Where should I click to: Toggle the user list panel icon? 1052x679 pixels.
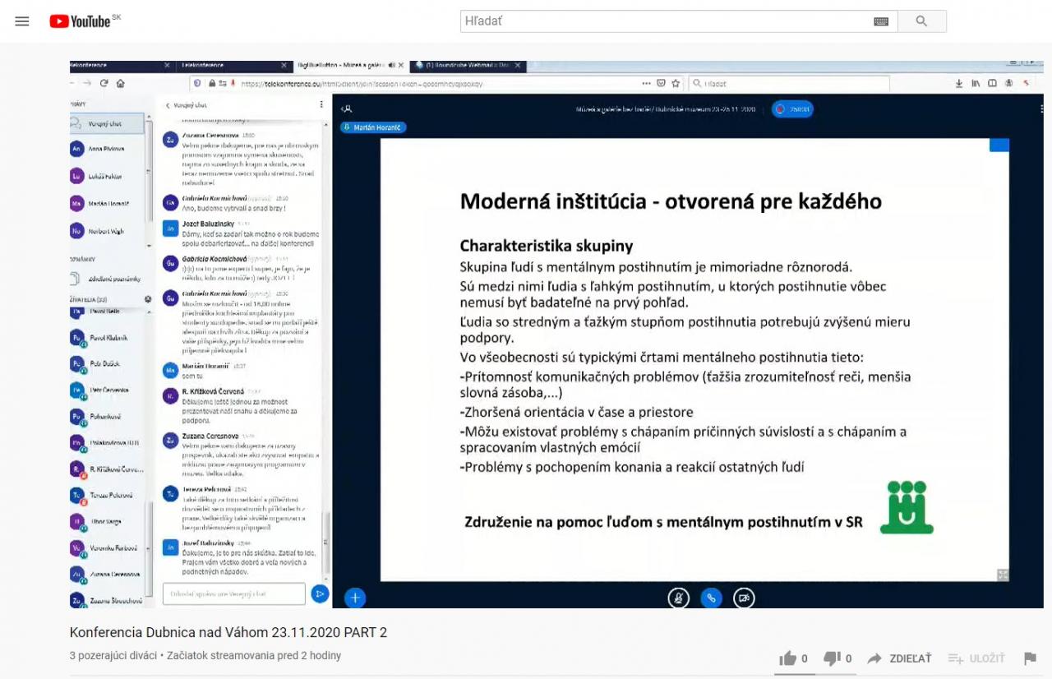(x=347, y=109)
